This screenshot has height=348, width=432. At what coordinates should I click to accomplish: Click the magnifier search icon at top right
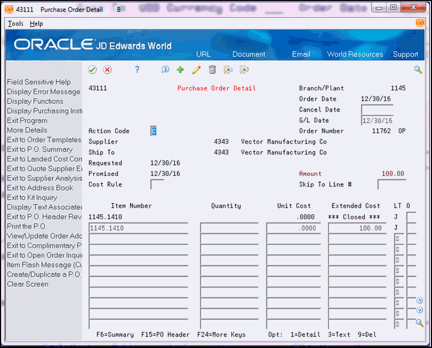tap(418, 70)
